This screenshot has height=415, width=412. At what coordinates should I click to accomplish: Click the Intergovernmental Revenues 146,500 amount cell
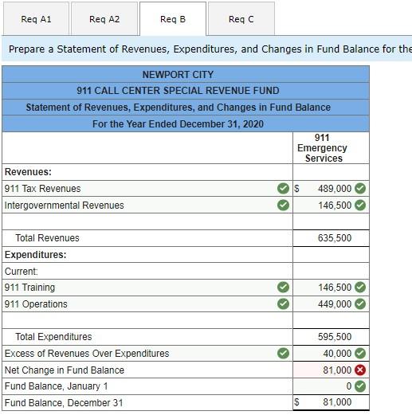pyautogui.click(x=331, y=205)
